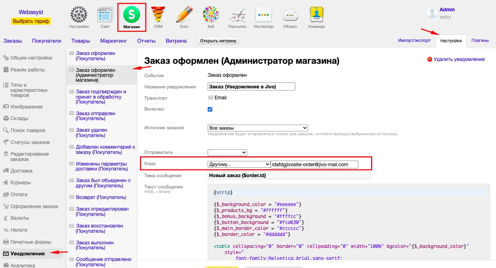Open the Installer (Инсталлер) app icon

[263, 16]
